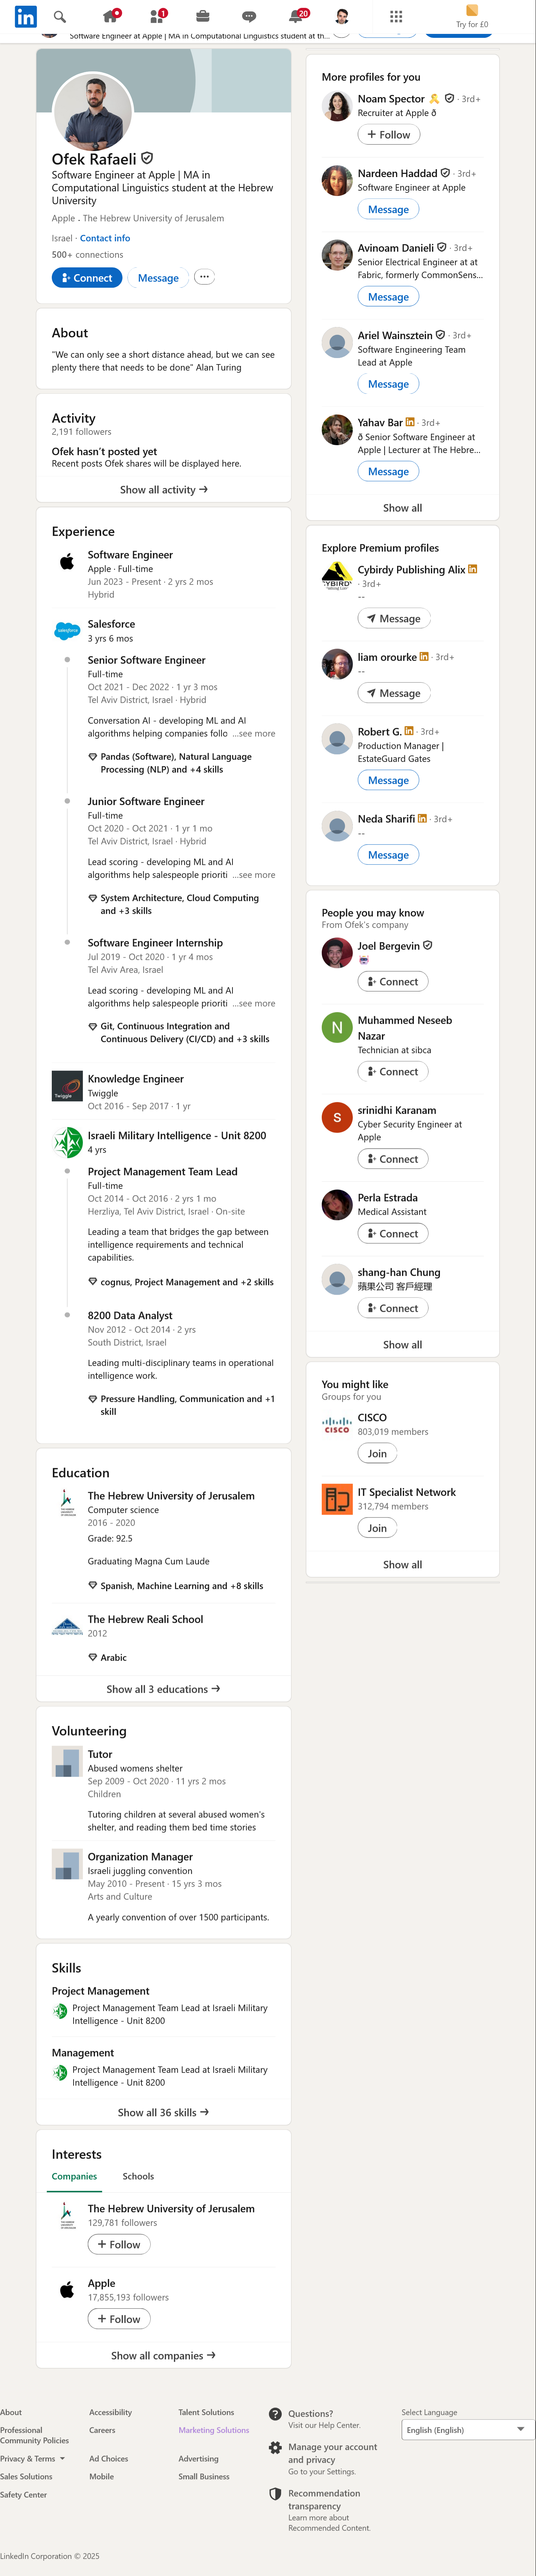Follow The Hebrew University of Jerusalem

[x=119, y=2244]
